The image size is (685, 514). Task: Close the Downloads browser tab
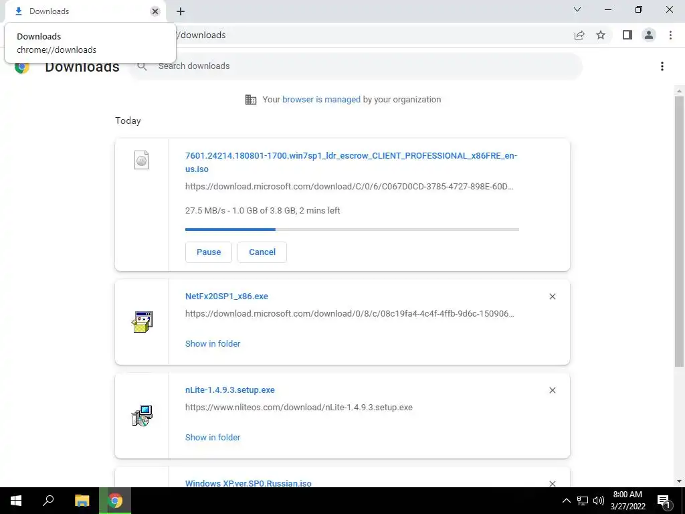(x=155, y=11)
